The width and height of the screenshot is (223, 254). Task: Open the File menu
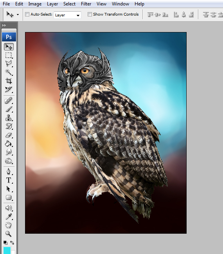(x=6, y=4)
